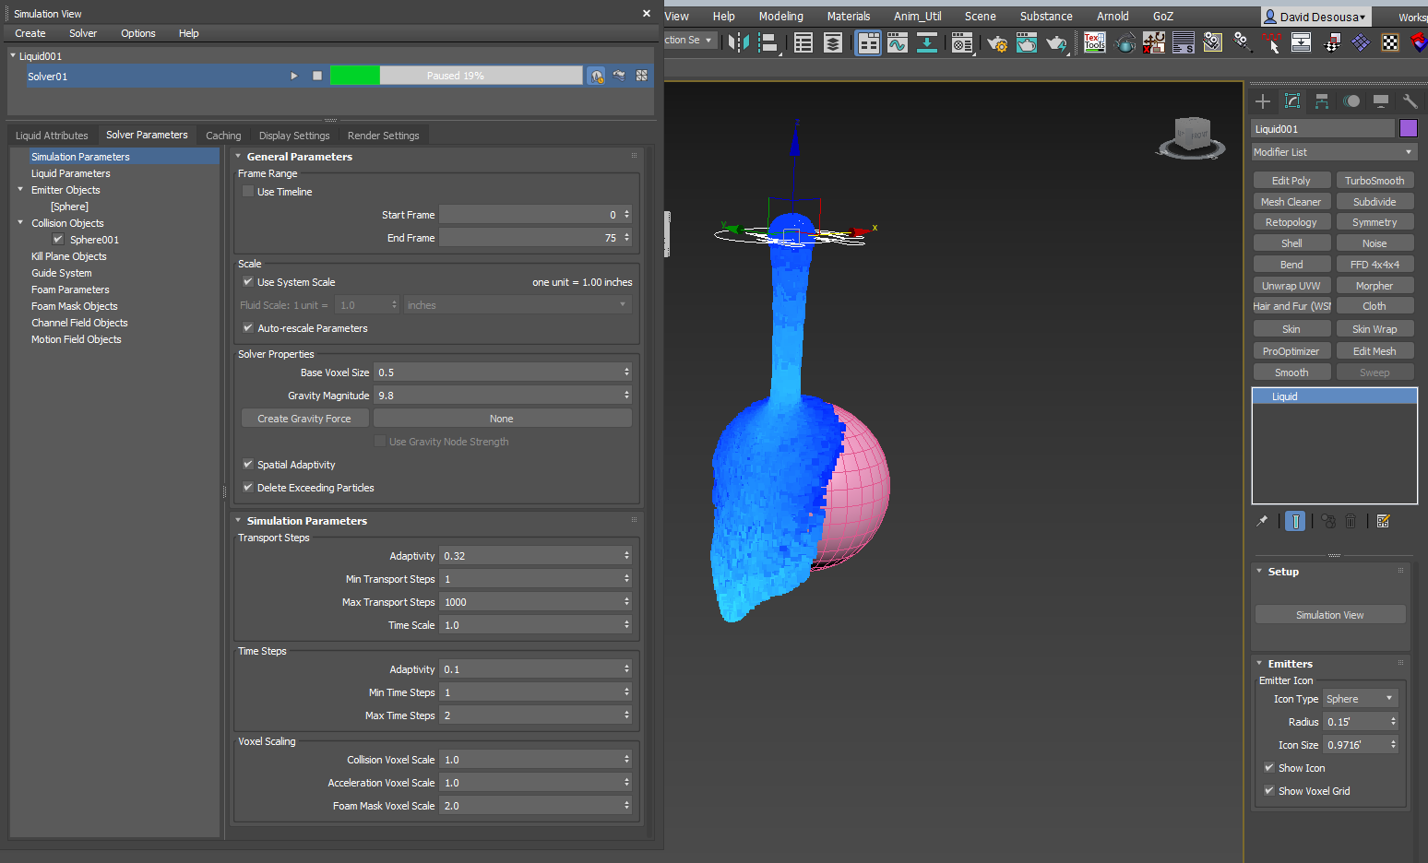Open the Modifier List dropdown
The width and height of the screenshot is (1428, 863).
pos(1334,152)
